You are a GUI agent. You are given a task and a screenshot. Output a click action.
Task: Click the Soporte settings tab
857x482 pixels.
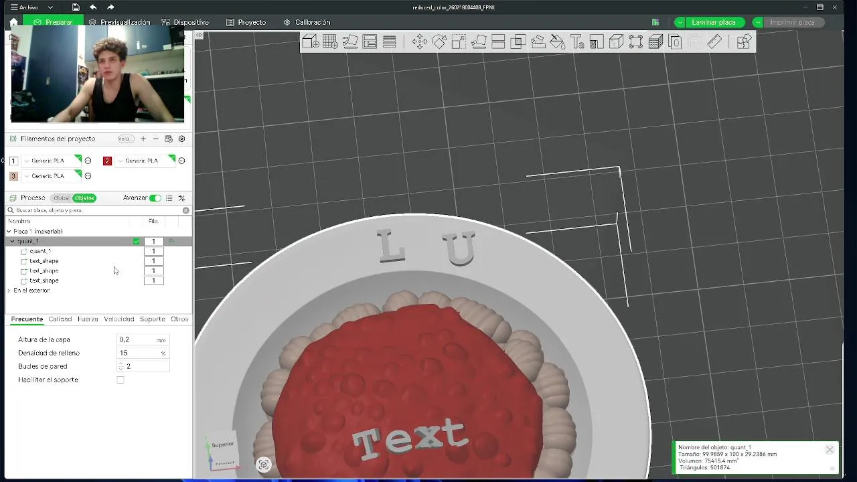point(153,319)
